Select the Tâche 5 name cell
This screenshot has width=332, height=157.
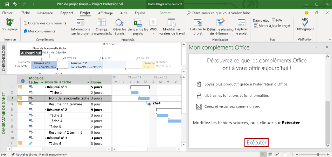(68, 127)
